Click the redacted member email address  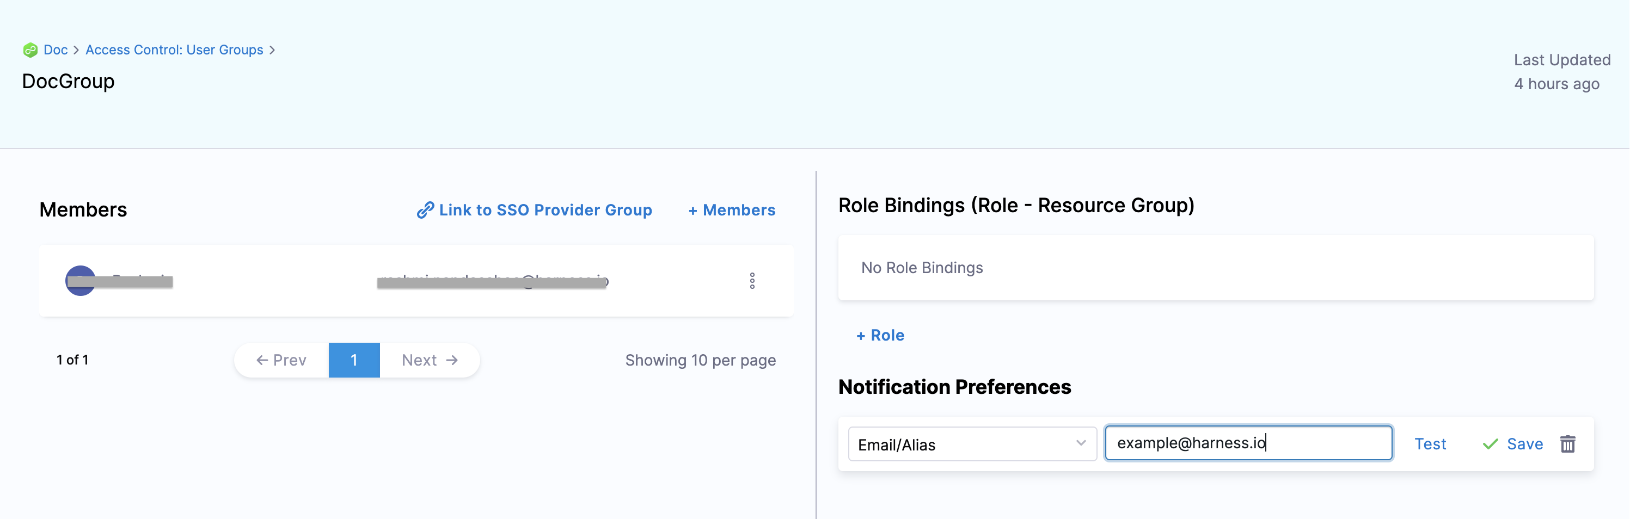492,281
